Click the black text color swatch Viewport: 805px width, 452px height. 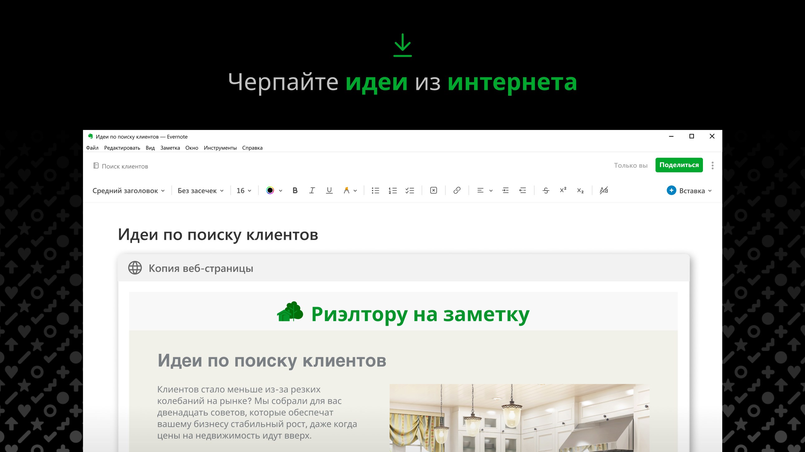pyautogui.click(x=270, y=190)
